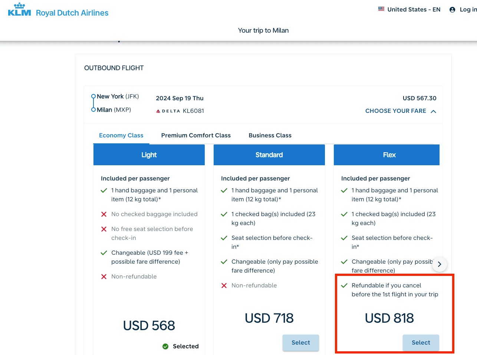Click the route line icon beside New York
The height and width of the screenshot is (355, 477).
pos(93,103)
